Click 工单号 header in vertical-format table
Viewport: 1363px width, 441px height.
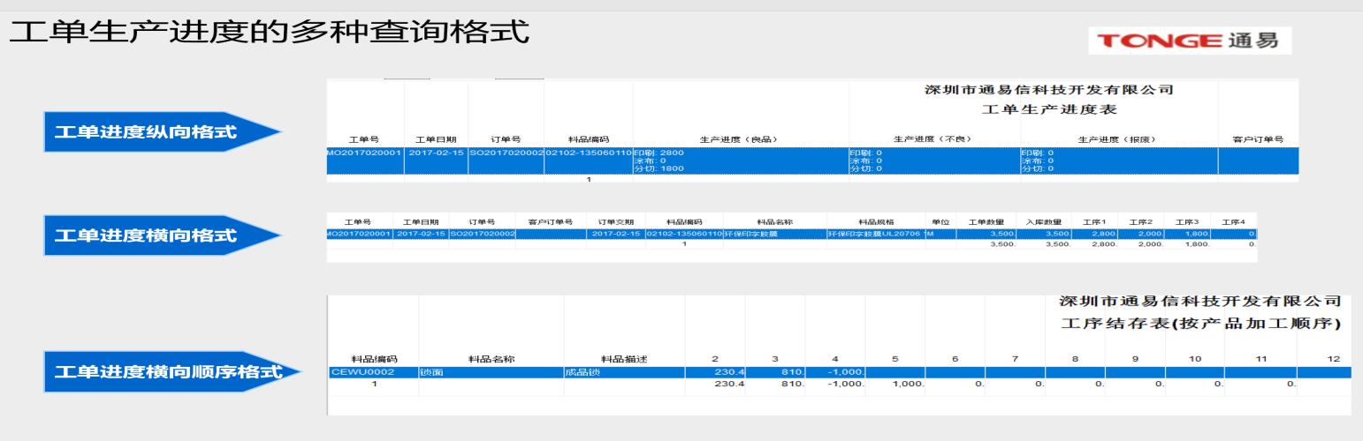tap(364, 139)
